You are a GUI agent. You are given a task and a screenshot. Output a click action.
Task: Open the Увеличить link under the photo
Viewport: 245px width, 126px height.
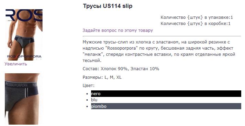(16, 64)
